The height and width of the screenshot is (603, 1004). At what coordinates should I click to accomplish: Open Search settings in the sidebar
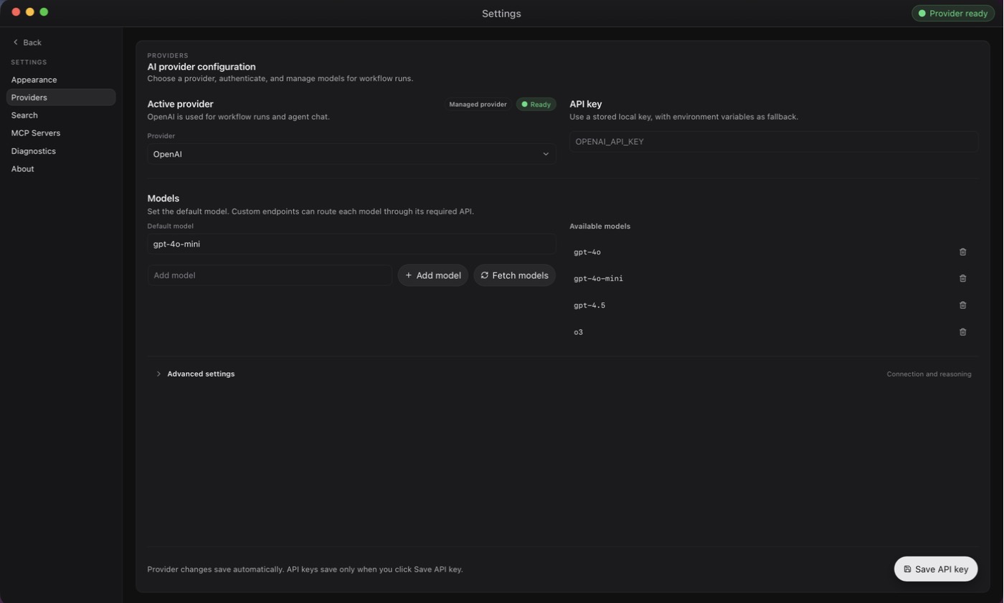(61, 115)
